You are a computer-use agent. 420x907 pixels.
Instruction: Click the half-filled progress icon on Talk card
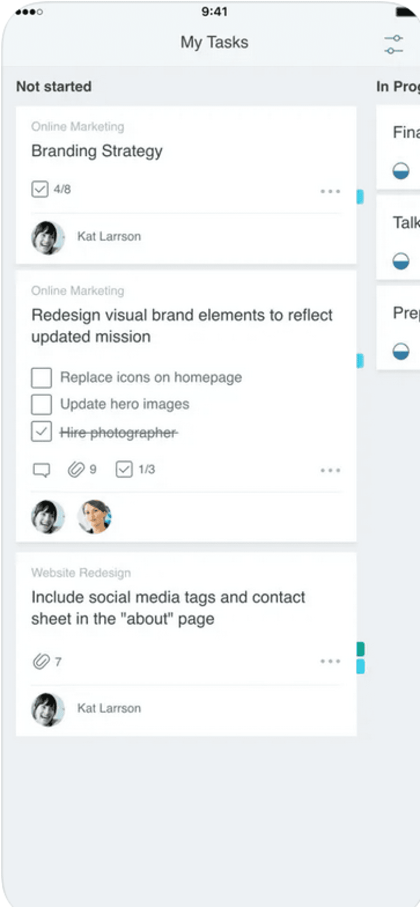point(401,261)
